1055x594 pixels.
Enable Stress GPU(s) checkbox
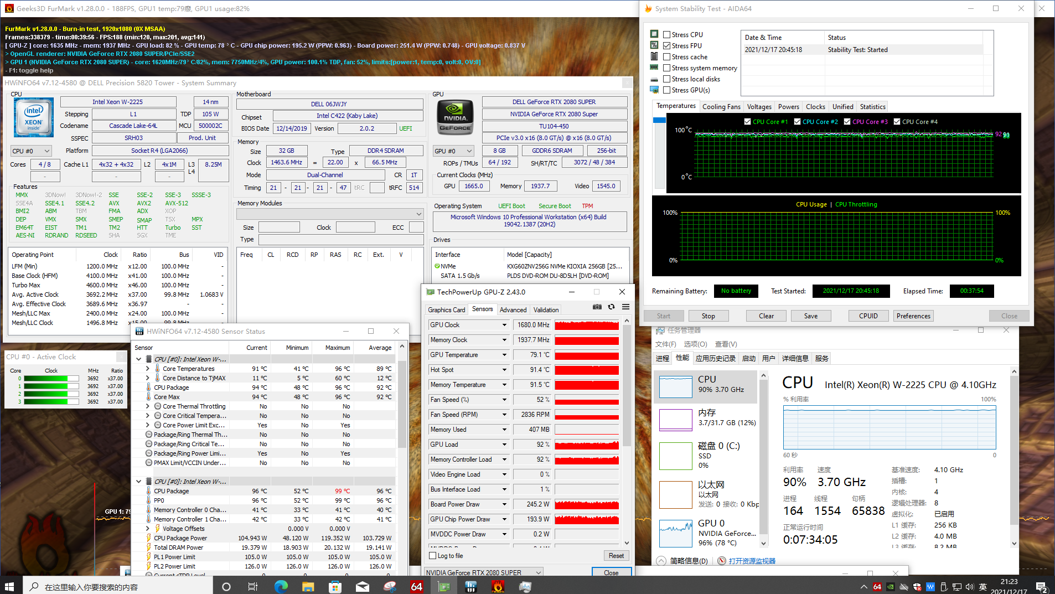point(667,90)
